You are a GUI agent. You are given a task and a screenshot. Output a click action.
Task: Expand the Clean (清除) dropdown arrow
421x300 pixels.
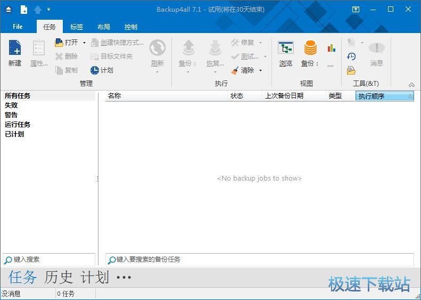pyautogui.click(x=260, y=70)
